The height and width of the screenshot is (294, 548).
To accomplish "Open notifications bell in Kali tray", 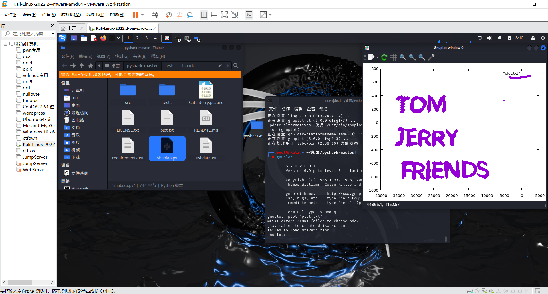I will [x=500, y=38].
